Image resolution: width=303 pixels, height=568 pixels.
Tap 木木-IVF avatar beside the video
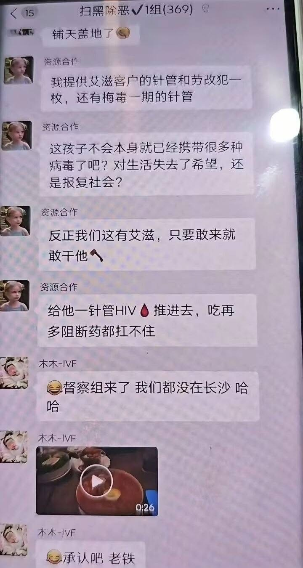tap(13, 446)
